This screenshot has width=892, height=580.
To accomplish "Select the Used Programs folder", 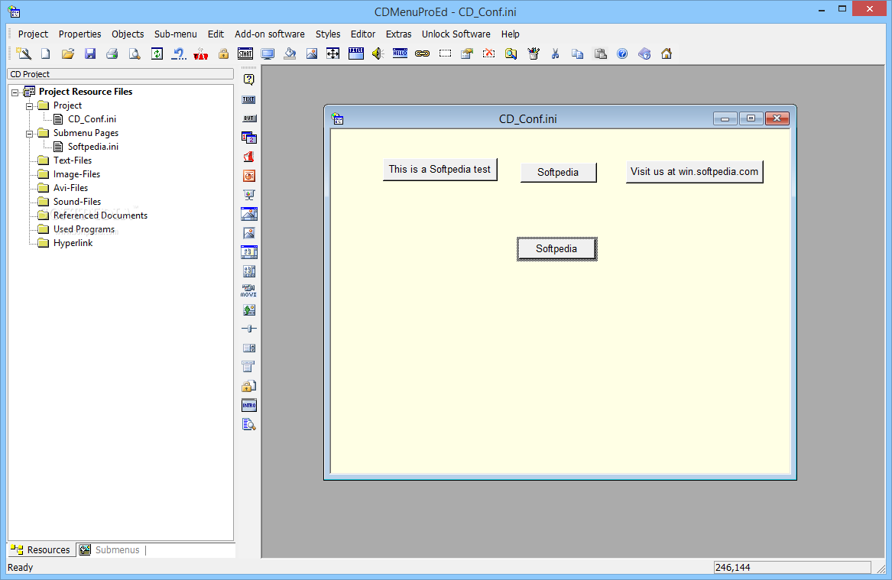I will point(83,229).
